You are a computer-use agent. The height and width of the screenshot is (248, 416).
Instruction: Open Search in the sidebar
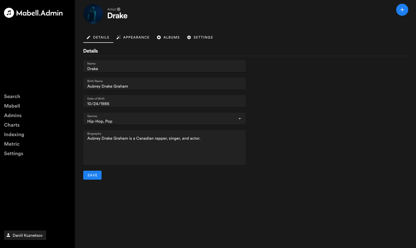click(12, 96)
